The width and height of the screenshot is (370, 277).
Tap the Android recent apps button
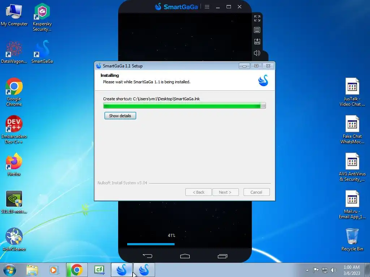pyautogui.click(x=222, y=256)
